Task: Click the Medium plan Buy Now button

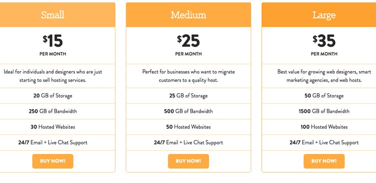Action: (188, 161)
